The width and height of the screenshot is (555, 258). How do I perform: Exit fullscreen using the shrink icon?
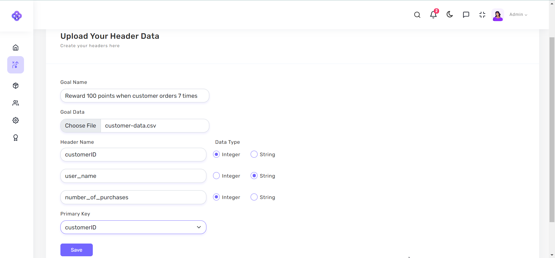(482, 15)
